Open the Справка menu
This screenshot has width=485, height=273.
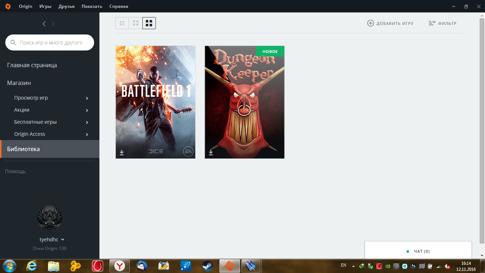click(x=119, y=6)
